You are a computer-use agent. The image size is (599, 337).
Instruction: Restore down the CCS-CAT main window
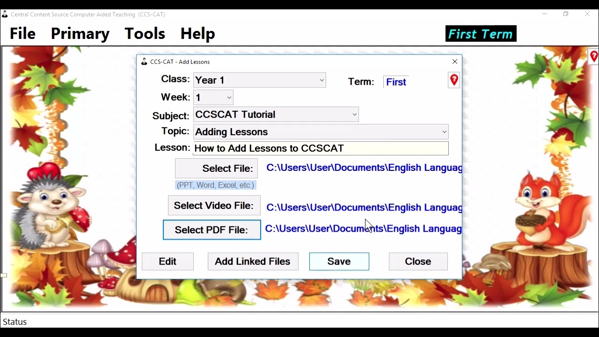click(566, 14)
